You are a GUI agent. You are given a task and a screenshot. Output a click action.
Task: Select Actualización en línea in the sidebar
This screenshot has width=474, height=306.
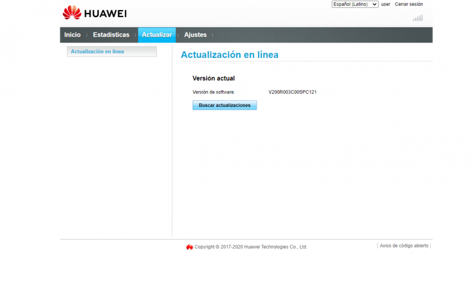pyautogui.click(x=98, y=51)
